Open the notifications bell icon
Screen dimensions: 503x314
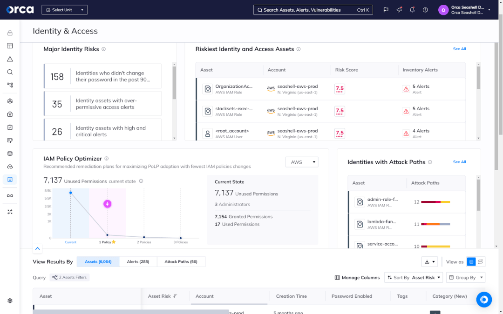[x=412, y=10]
